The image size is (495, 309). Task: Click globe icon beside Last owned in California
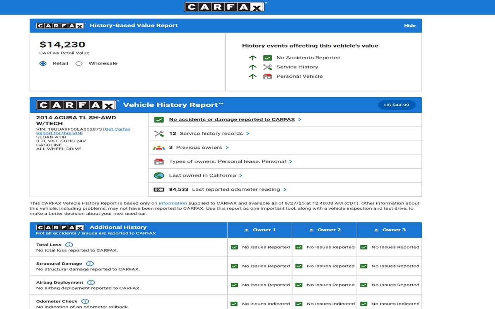coord(159,175)
